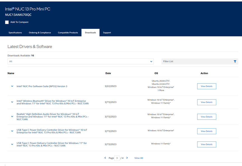Switch to Ordering & Compliance tab
242x166 pixels.
(x=40, y=32)
